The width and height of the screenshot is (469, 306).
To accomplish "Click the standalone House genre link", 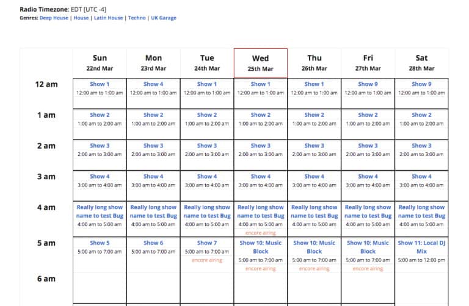I will click(x=81, y=18).
